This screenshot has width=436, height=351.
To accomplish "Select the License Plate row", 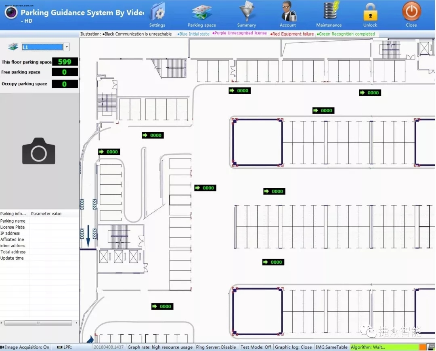I will point(40,227).
